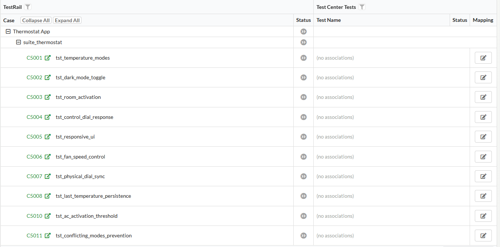Collapse the suite_thermostat tree node

(x=19, y=42)
